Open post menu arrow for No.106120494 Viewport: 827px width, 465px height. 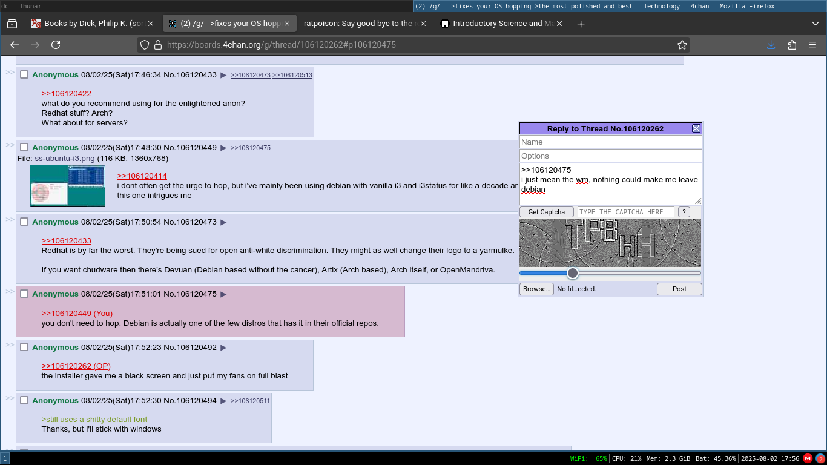click(223, 401)
